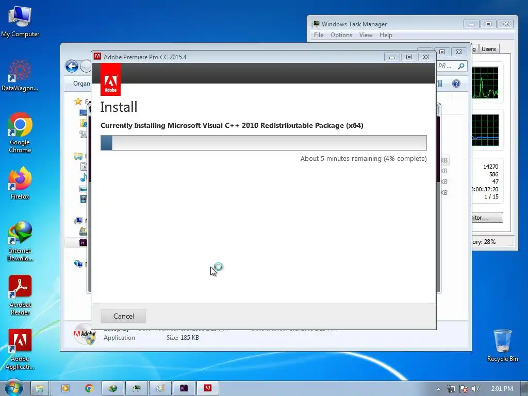The height and width of the screenshot is (396, 528).
Task: Open the View menu in Task Manager
Action: [x=366, y=35]
